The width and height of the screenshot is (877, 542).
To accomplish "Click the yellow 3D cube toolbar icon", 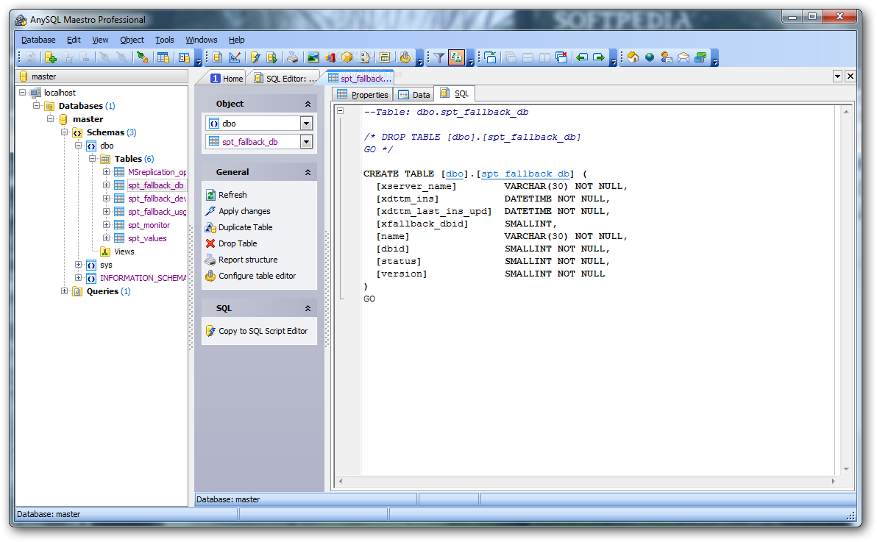I will (x=347, y=57).
